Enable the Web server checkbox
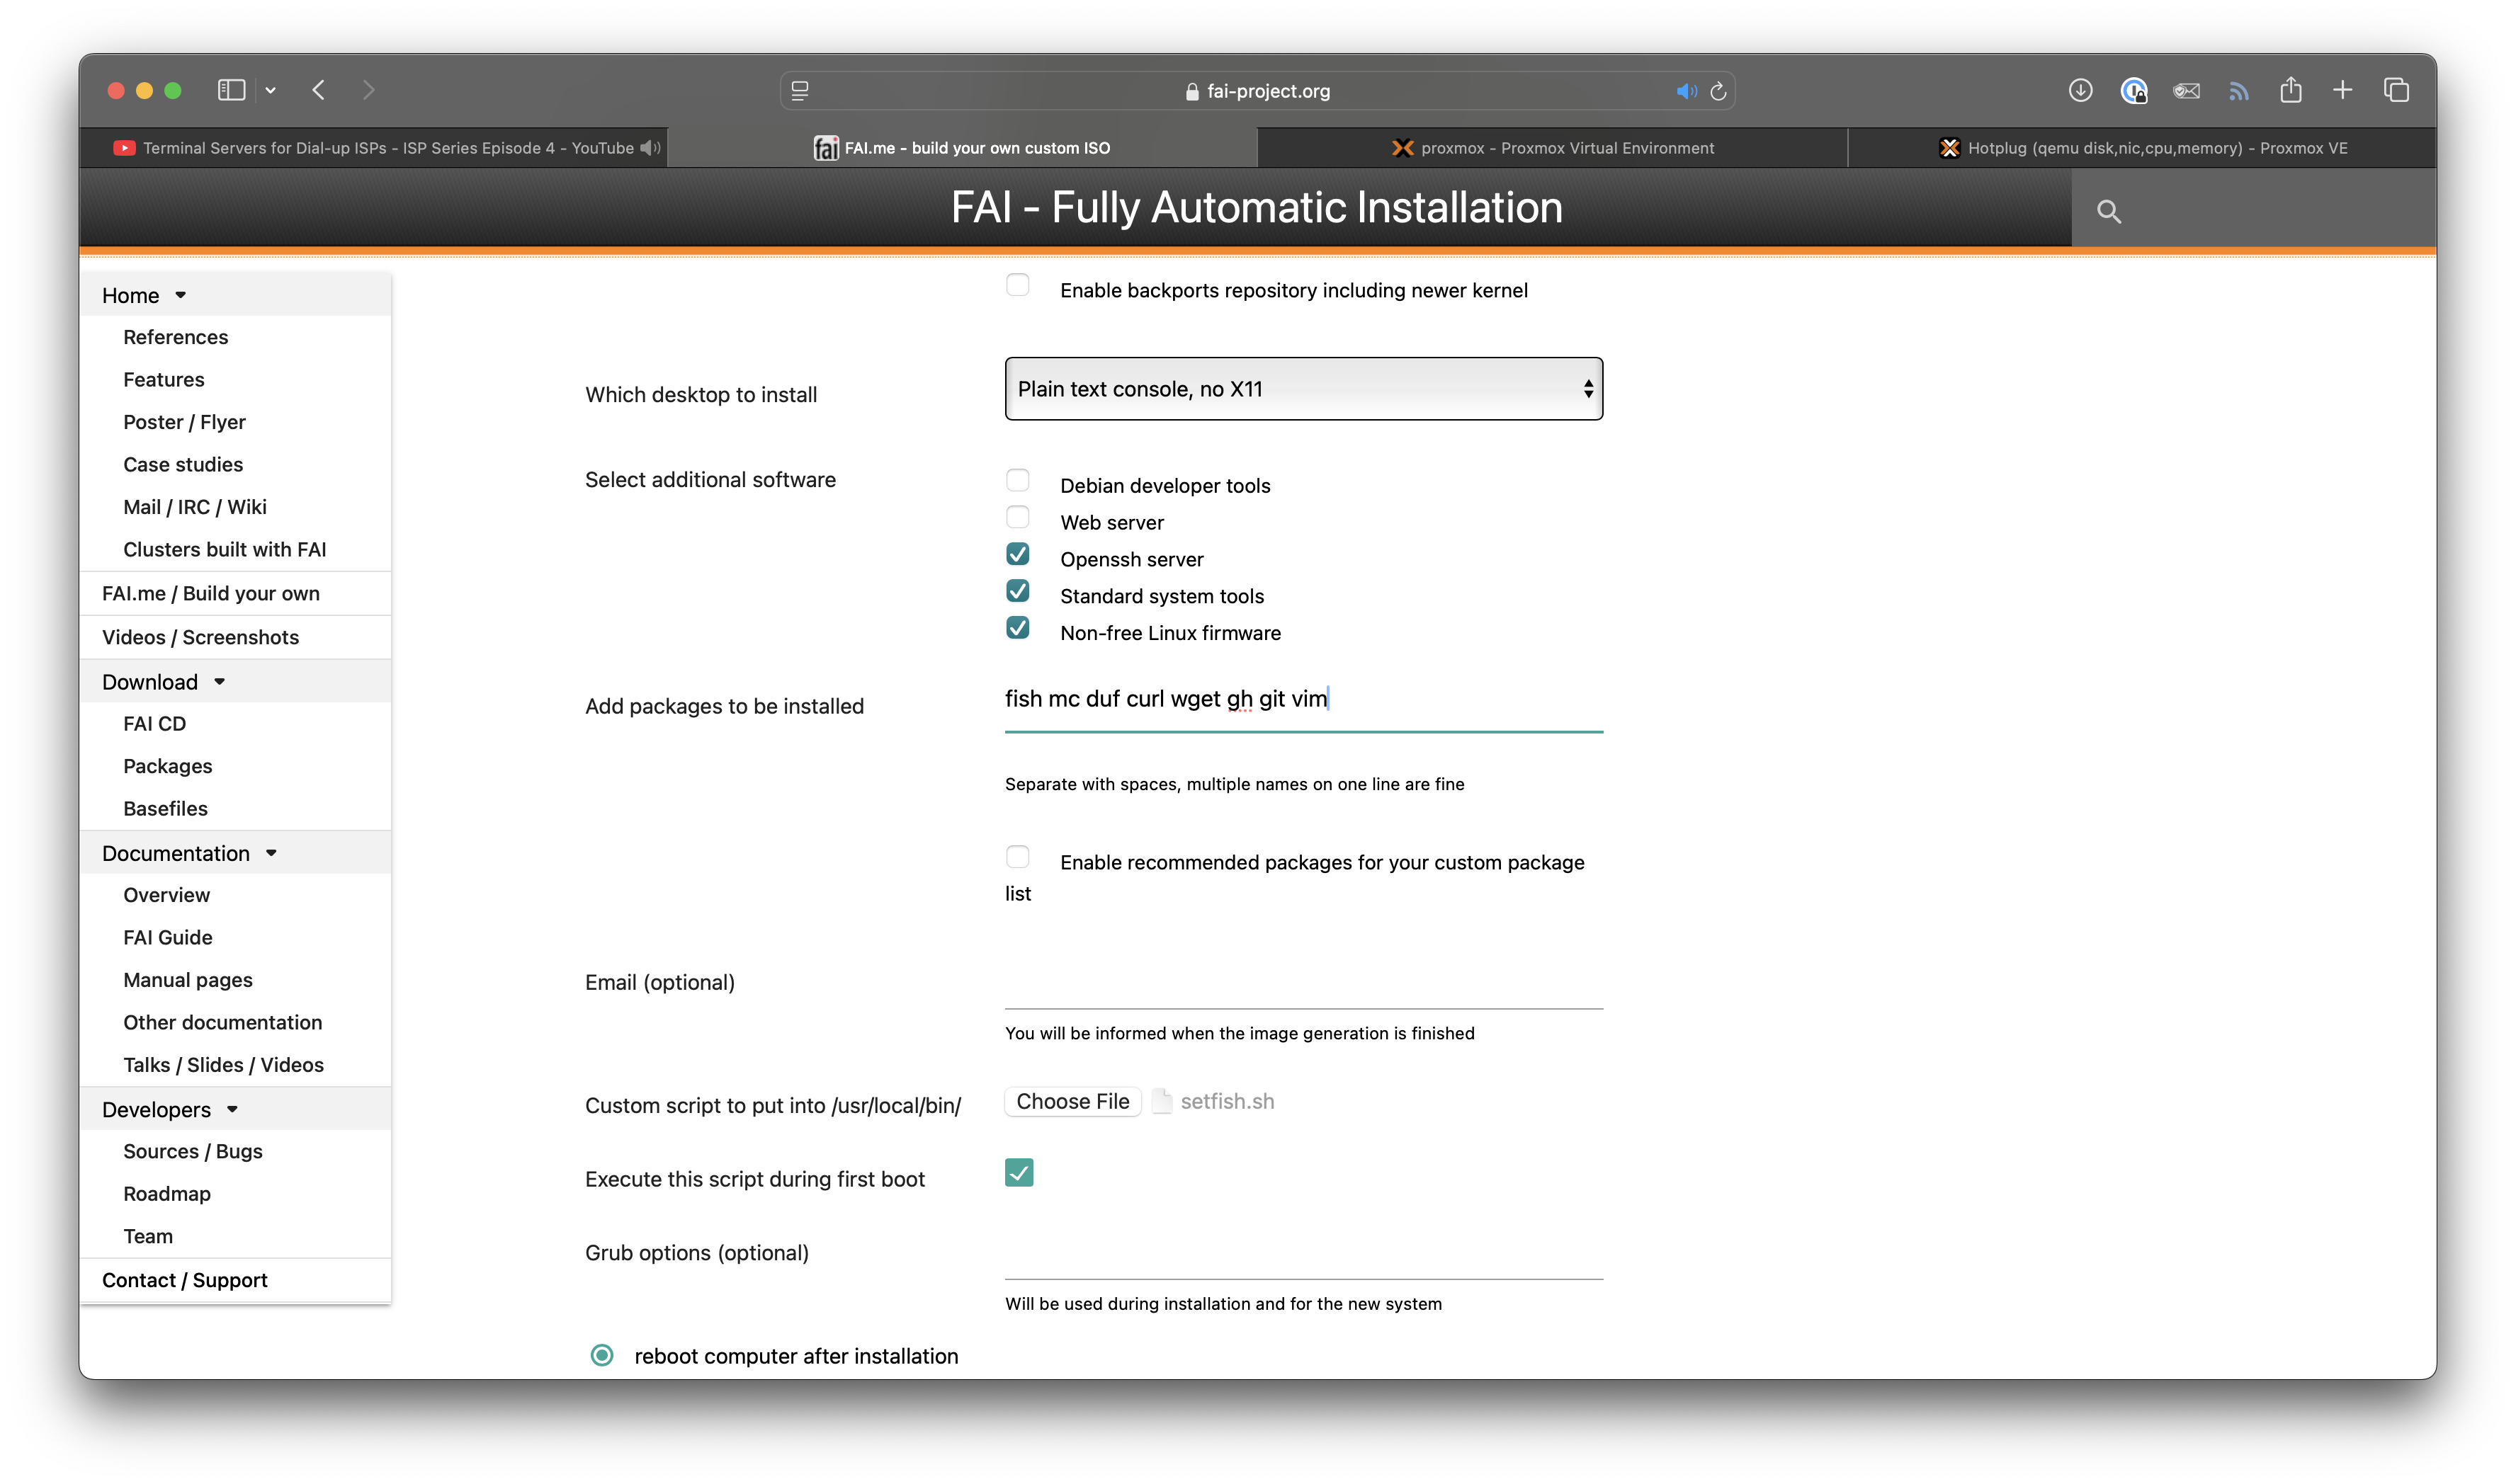Screen dimensions: 2516x1484 pyautogui.click(x=1017, y=517)
